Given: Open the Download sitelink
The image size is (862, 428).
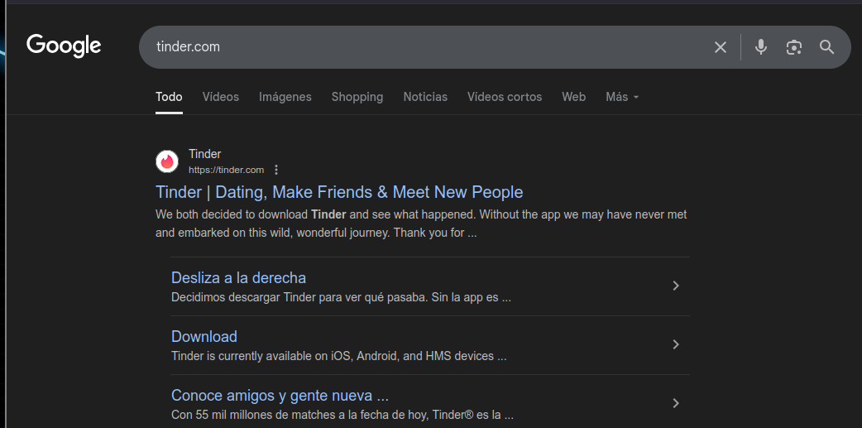Looking at the screenshot, I should [204, 337].
